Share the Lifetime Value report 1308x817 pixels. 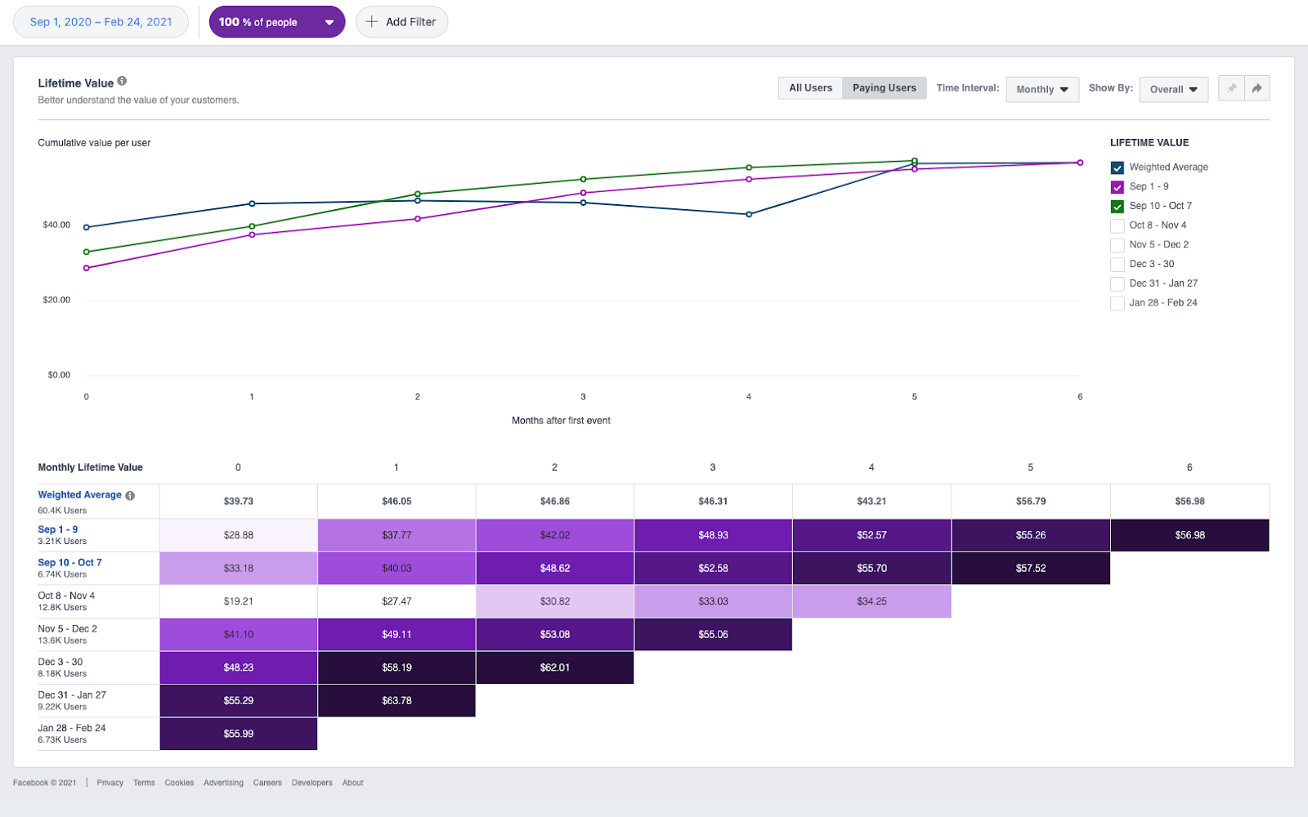[1256, 88]
